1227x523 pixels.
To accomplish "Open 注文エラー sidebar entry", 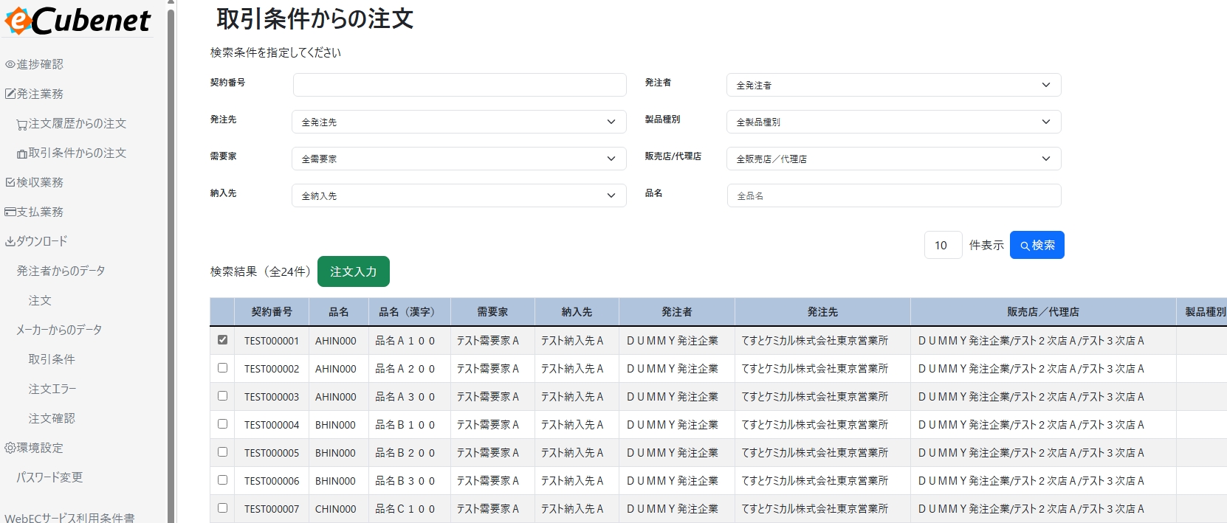I will 52,389.
